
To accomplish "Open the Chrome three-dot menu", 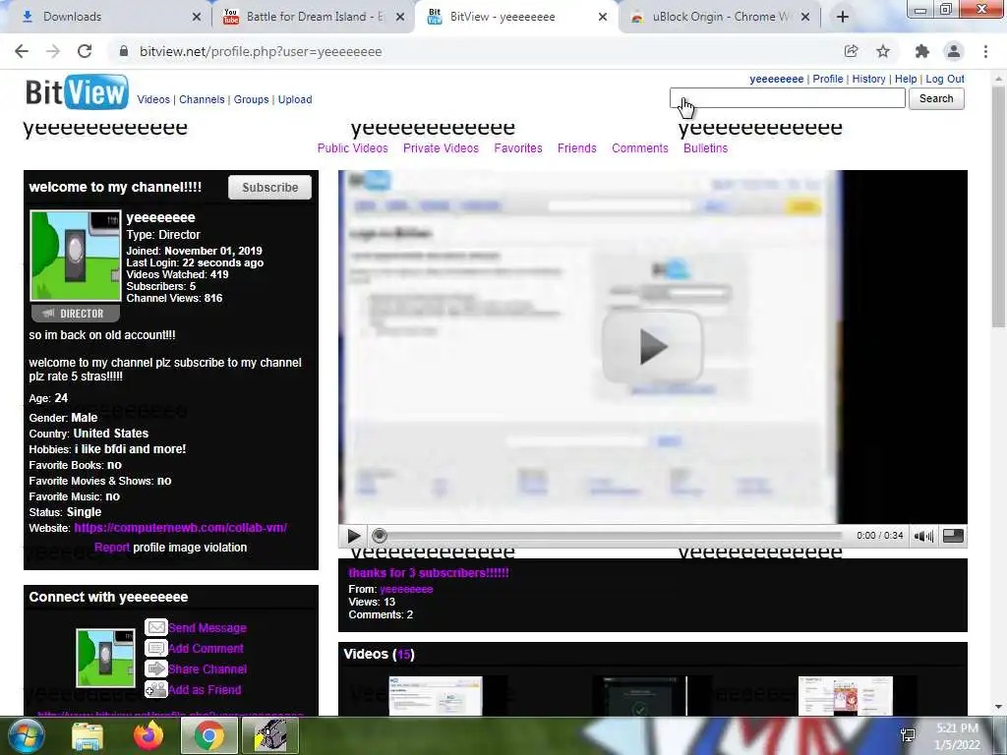I will tap(985, 51).
